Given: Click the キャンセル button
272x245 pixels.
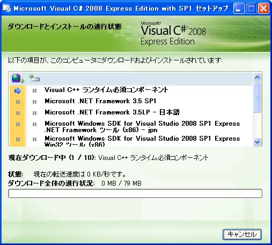Looking at the screenshot, I should coord(242,234).
